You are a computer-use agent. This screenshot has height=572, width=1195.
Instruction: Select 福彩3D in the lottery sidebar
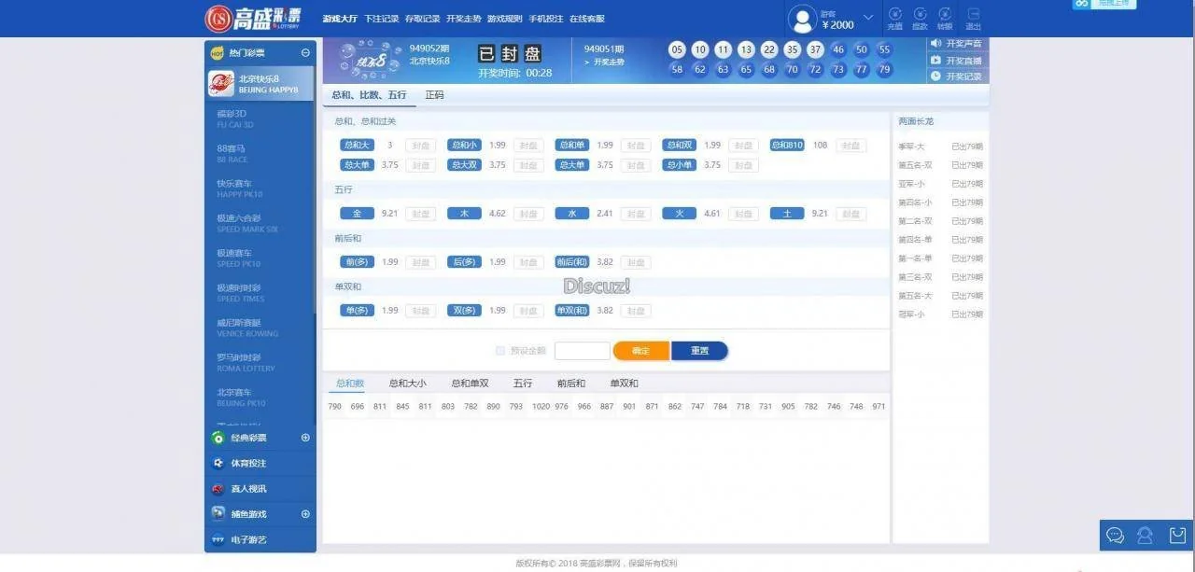point(235,118)
